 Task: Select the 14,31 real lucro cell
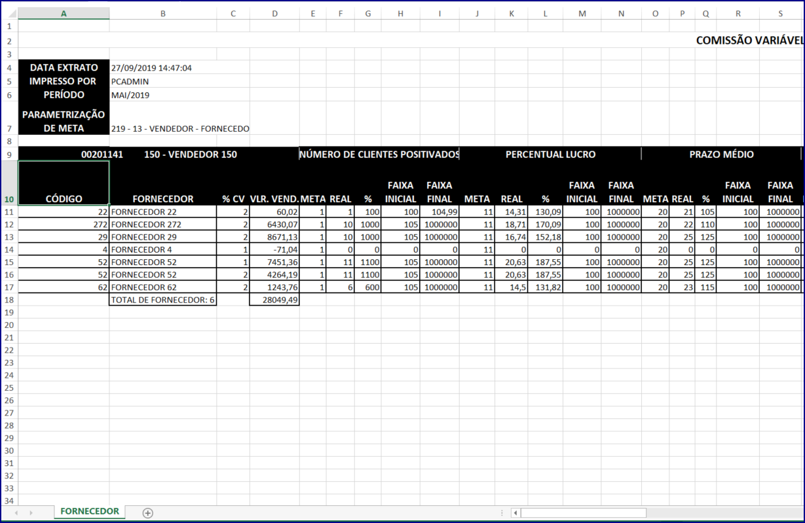pos(512,212)
